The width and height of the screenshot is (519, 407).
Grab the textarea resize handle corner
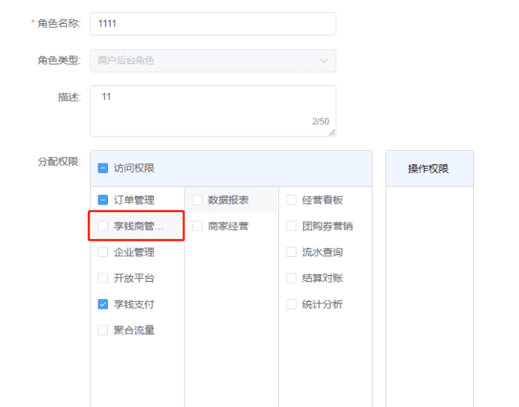pyautogui.click(x=332, y=133)
